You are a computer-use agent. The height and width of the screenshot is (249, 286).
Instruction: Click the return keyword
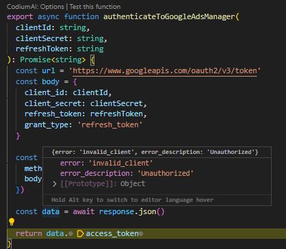29,234
